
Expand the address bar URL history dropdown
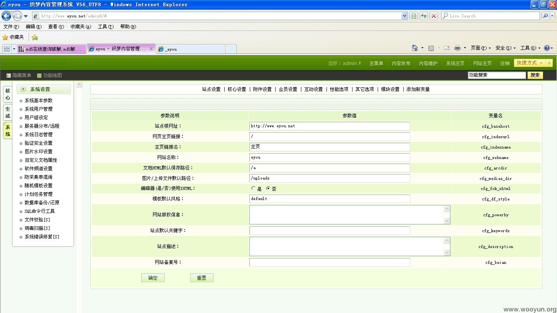tap(405, 16)
